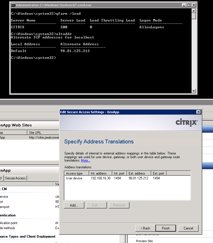Click the Remove button
The width and height of the screenshot is (213, 243).
[x=119, y=205]
